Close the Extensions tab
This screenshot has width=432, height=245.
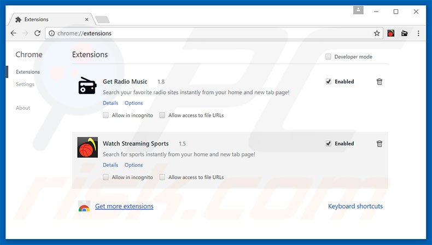pyautogui.click(x=86, y=20)
